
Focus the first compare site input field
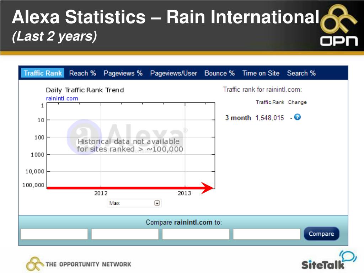(x=54, y=234)
